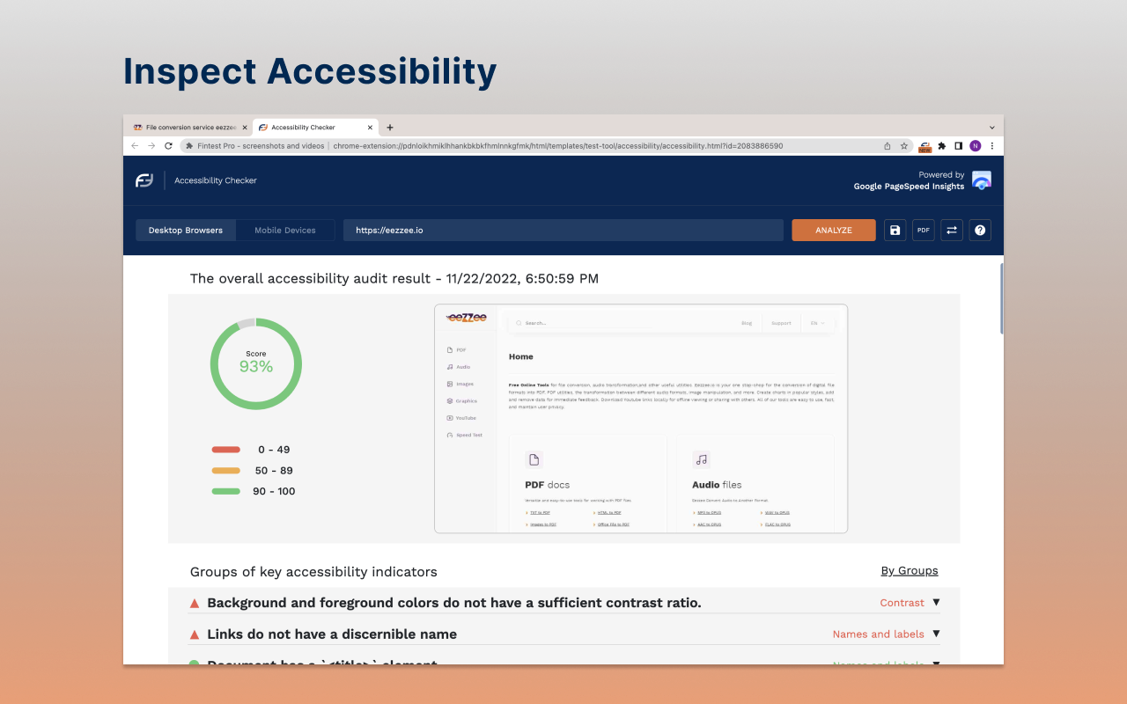Image resolution: width=1127 pixels, height=704 pixels.
Task: Click Names and labels on Links row
Action: coord(879,634)
